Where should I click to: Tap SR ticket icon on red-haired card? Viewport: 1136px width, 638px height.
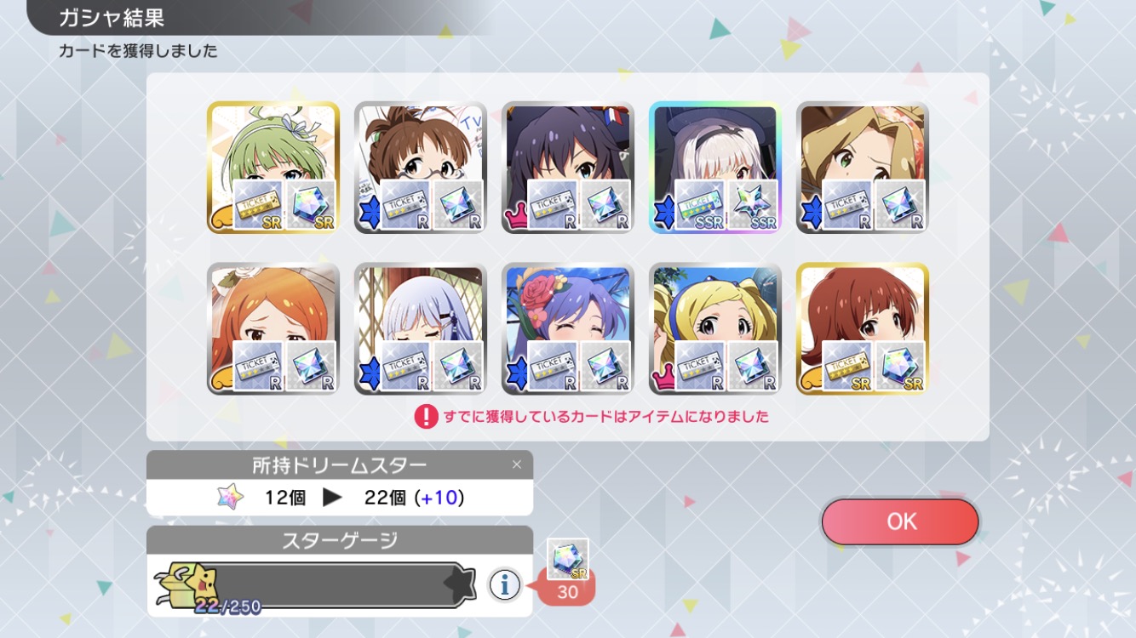[x=847, y=366]
